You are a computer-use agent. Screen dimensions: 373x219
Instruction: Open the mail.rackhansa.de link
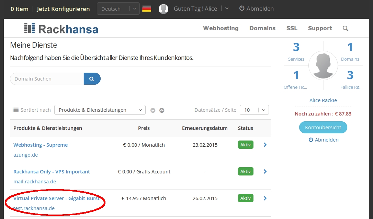pos(35,182)
